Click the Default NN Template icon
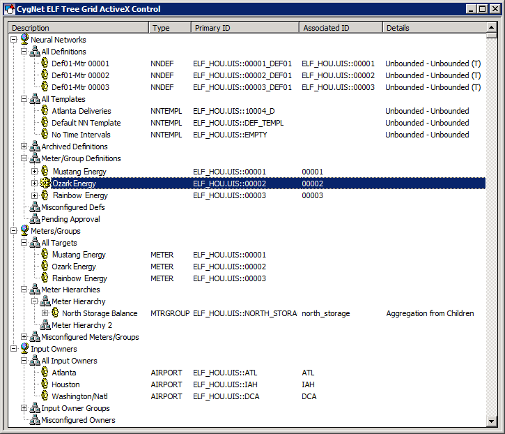 [45, 122]
